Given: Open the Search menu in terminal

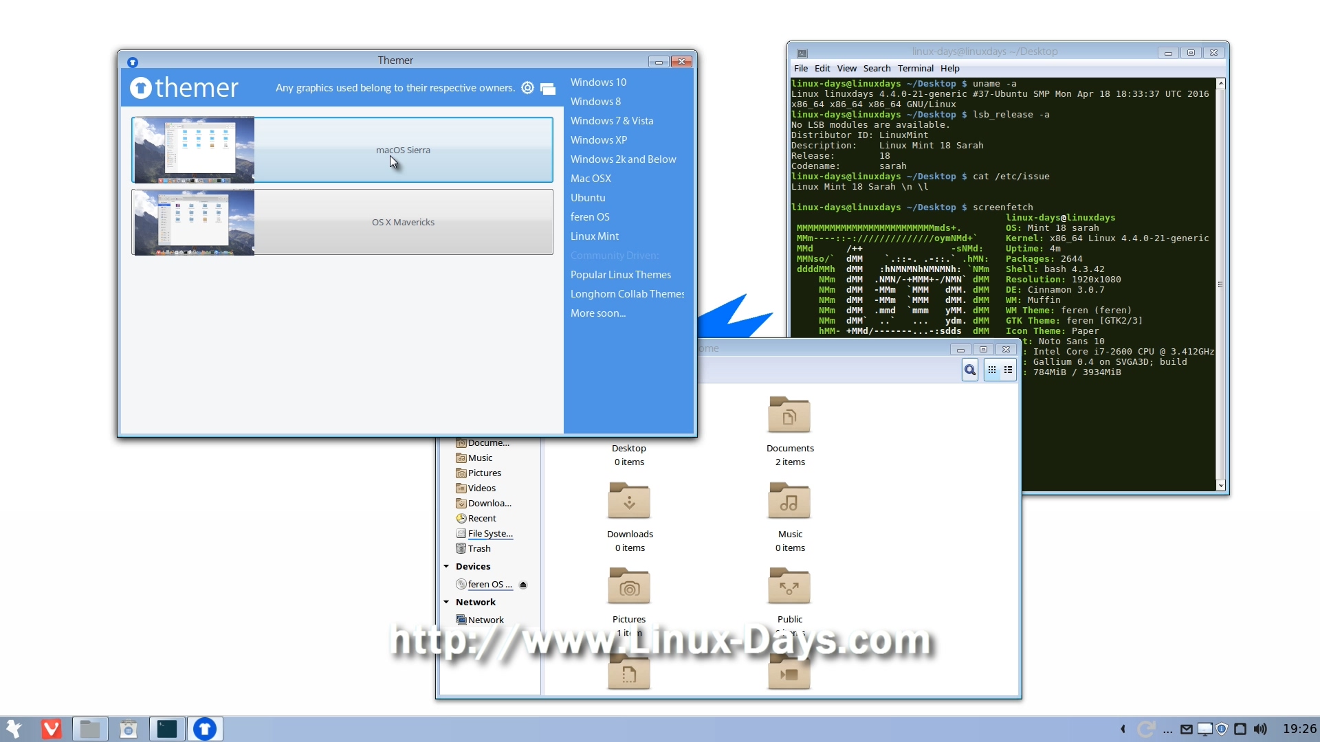Looking at the screenshot, I should [877, 68].
